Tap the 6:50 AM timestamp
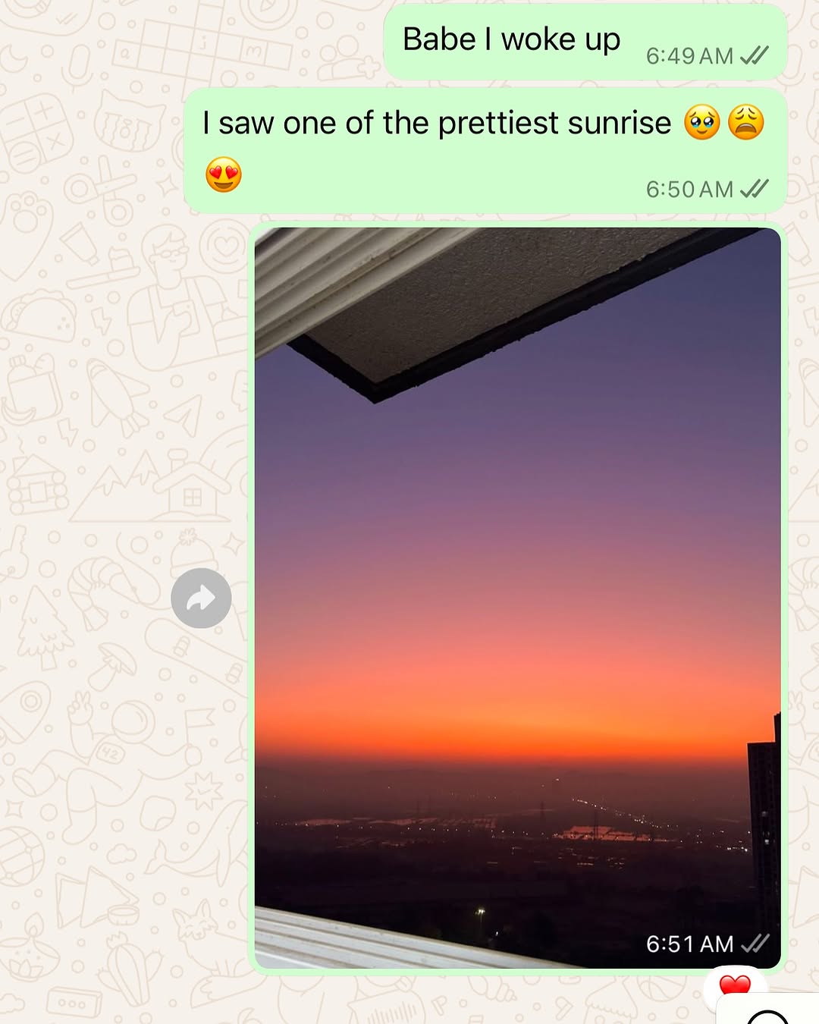 point(689,189)
